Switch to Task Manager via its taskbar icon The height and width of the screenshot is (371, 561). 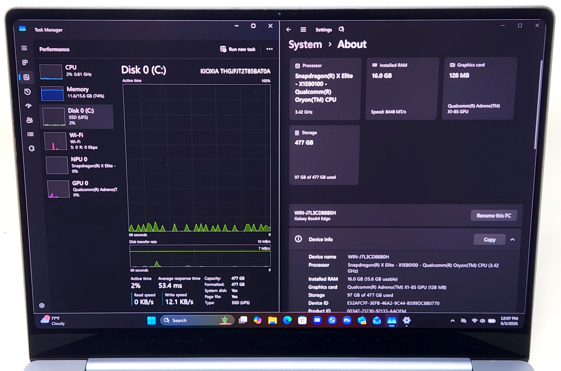(392, 320)
